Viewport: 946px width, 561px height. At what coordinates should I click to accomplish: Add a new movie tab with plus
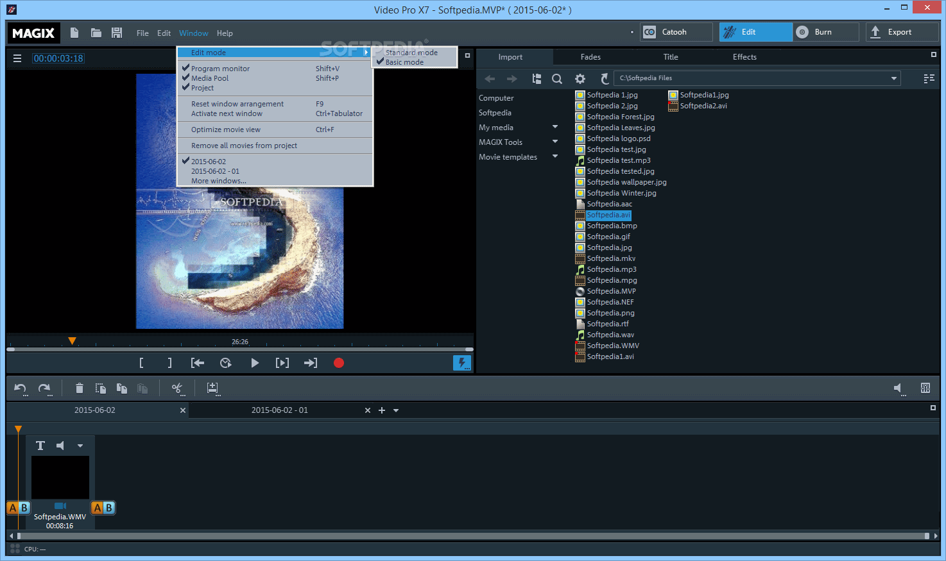coord(382,410)
